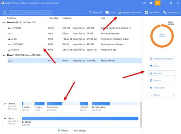Expand the Di più options
The height and width of the screenshot is (134, 181).
click(162, 95)
